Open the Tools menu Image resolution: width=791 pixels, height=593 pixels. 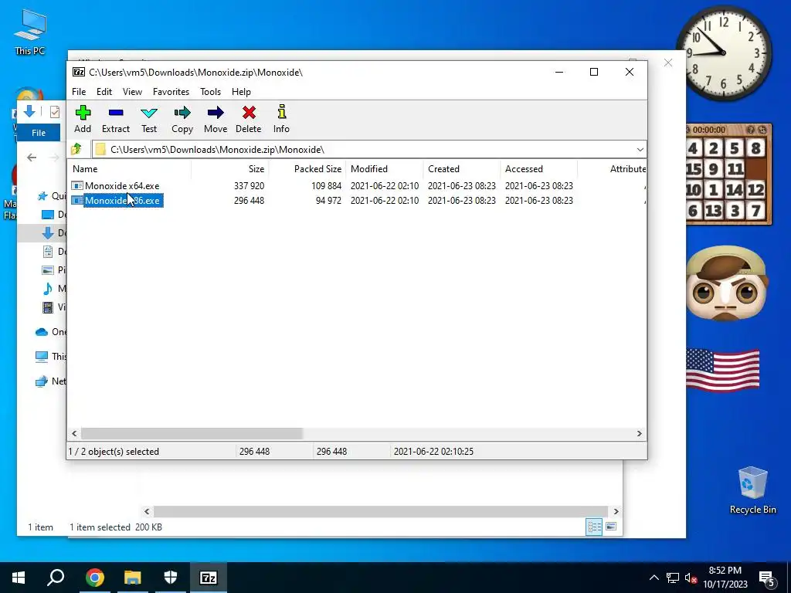tap(210, 92)
